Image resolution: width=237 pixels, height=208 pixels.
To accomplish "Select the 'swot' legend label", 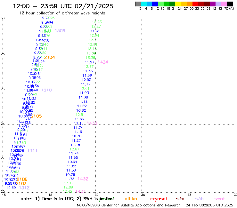I will click(219, 199).
